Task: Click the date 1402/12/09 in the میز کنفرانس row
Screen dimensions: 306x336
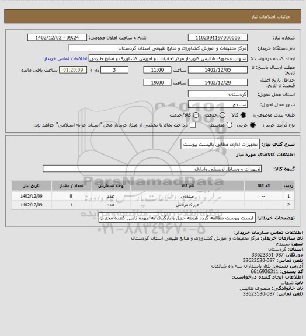Action: (x=32, y=205)
